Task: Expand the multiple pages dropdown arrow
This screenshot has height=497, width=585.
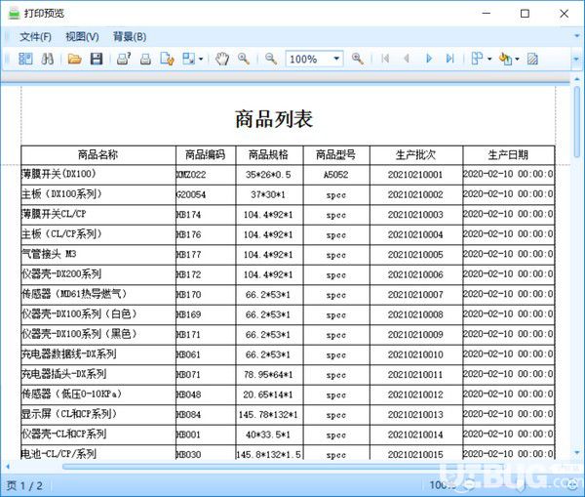Action: [x=489, y=59]
